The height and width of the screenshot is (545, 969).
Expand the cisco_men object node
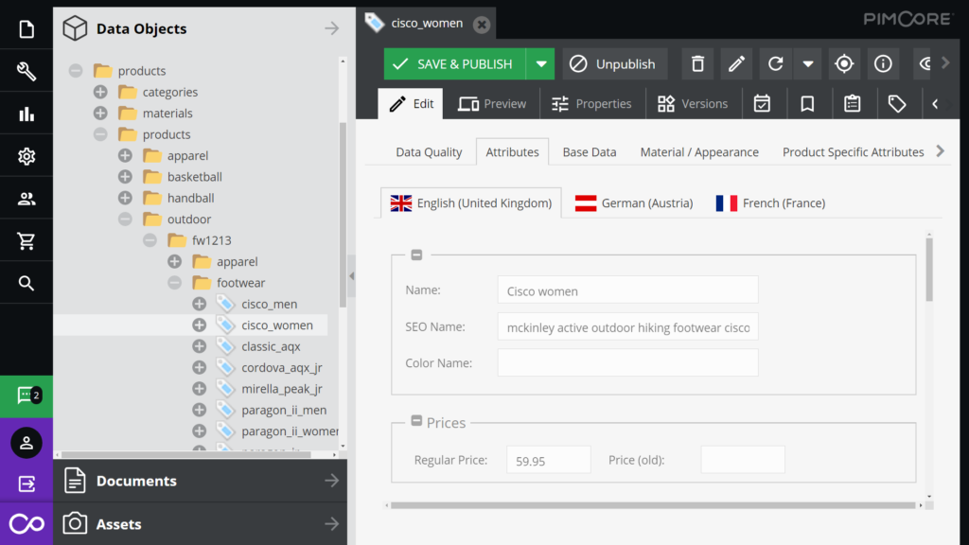(x=199, y=304)
